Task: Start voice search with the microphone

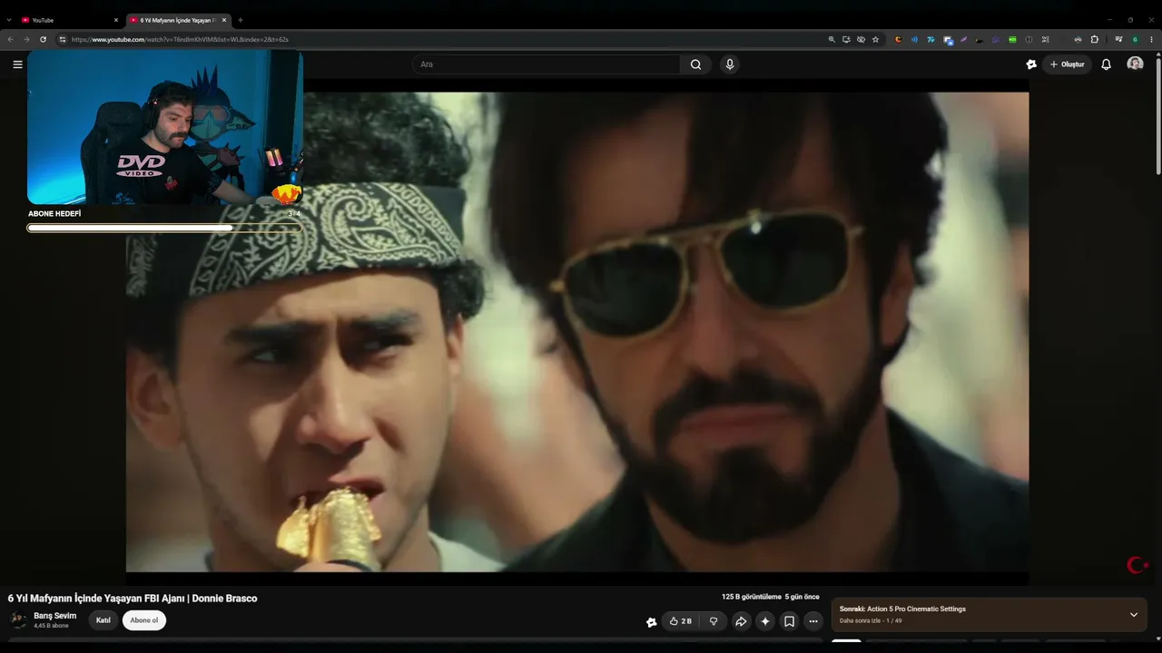Action: [729, 64]
